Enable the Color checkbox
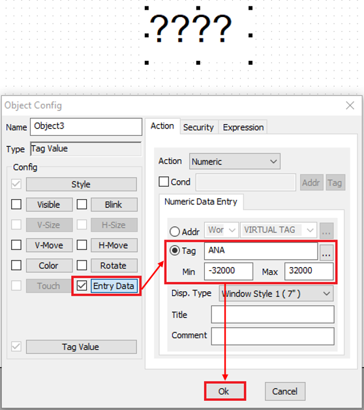Image resolution: width=364 pixels, height=410 pixels. pyautogui.click(x=16, y=265)
